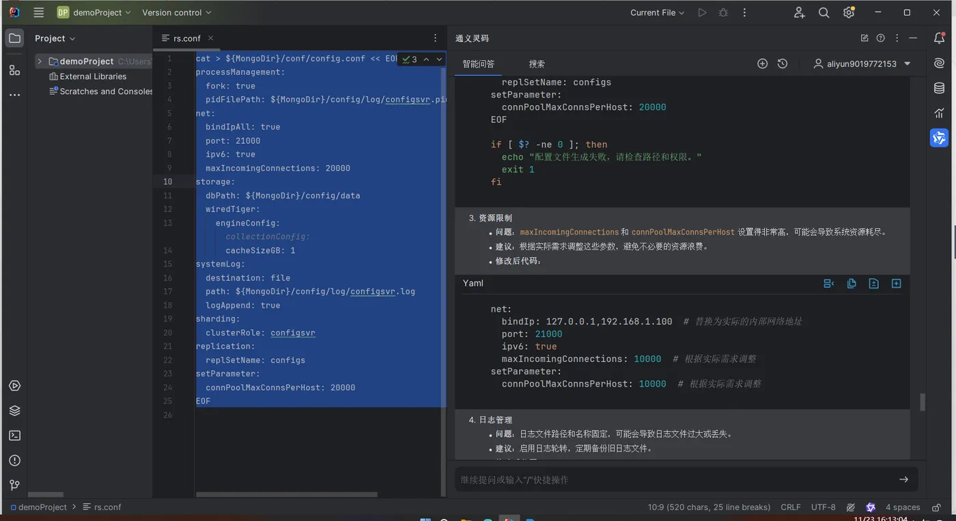Open the chart profiler tool window icon
956x521 pixels.
(940, 113)
